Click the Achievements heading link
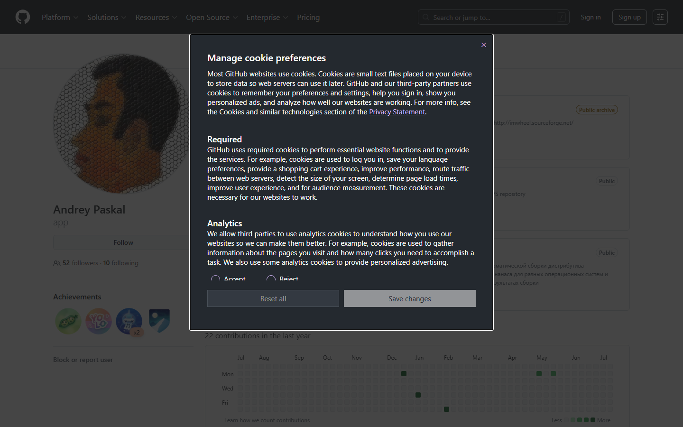The height and width of the screenshot is (427, 683). click(77, 297)
